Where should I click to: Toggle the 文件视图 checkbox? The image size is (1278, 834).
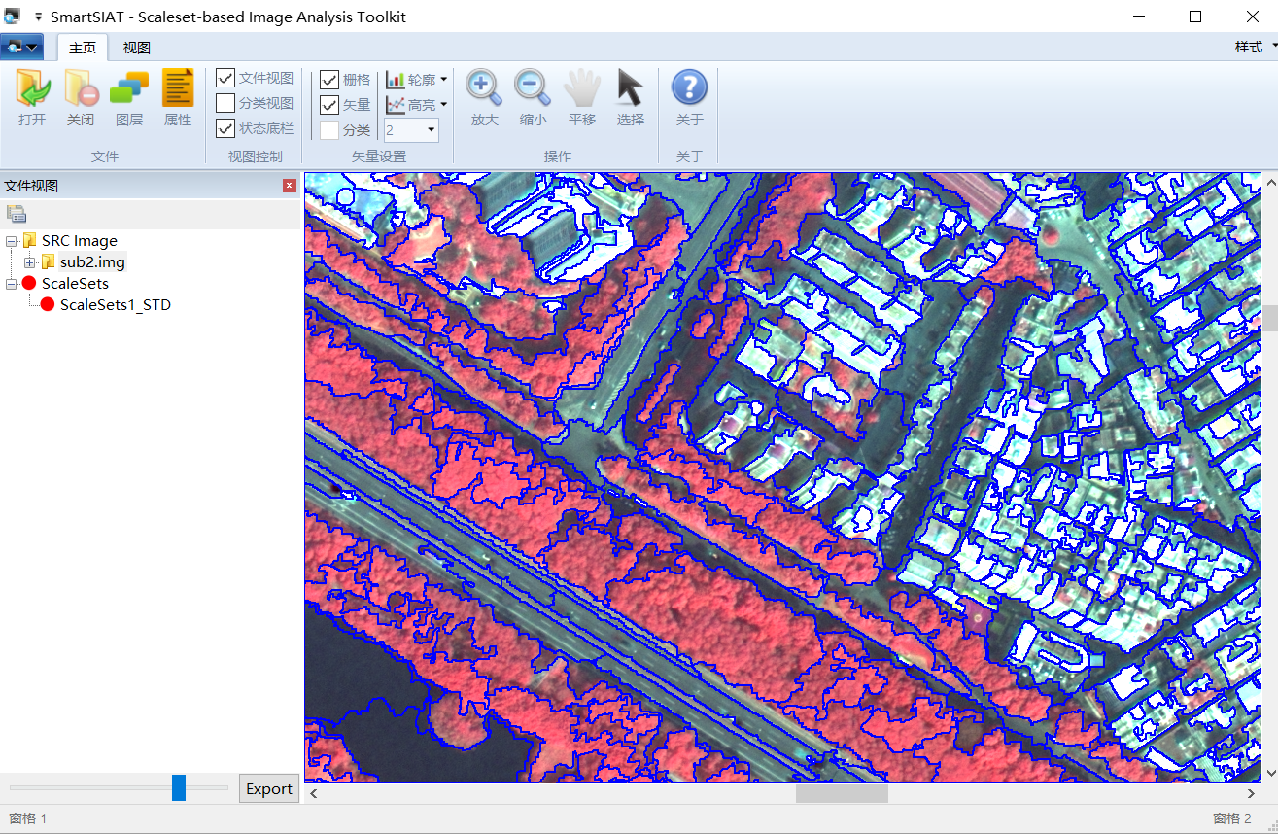225,78
